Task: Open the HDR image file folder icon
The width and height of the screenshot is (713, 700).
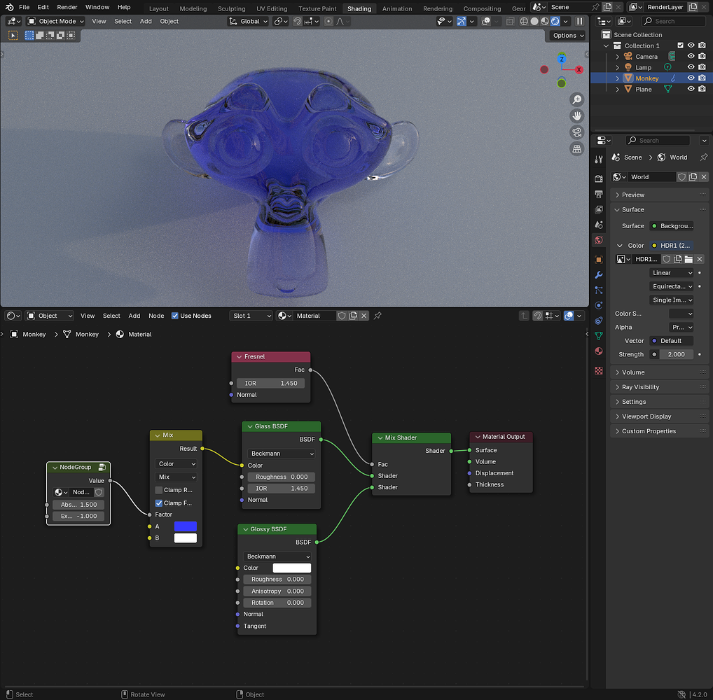Action: point(688,259)
